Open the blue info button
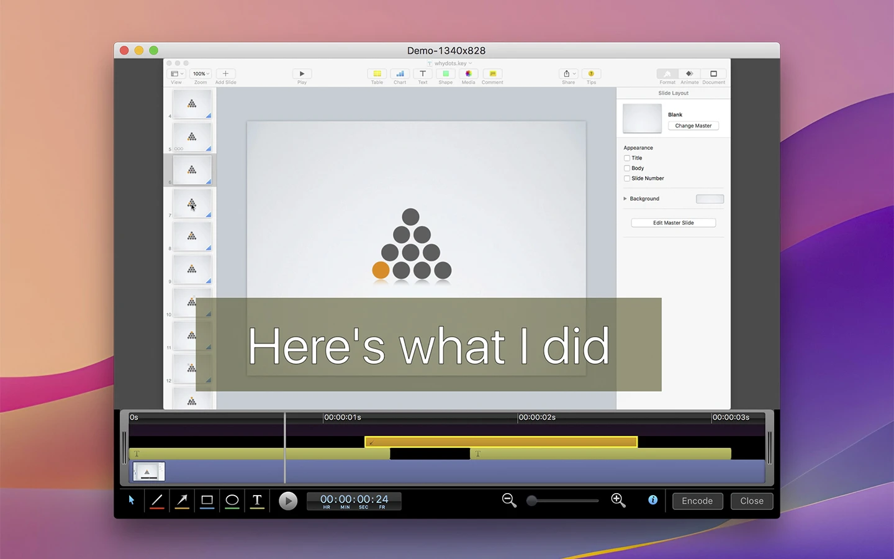 point(652,500)
